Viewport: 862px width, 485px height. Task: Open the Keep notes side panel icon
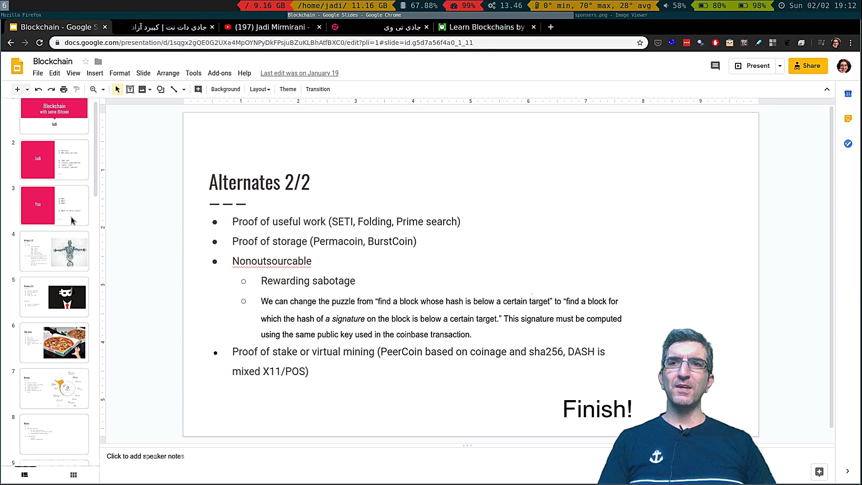[848, 119]
